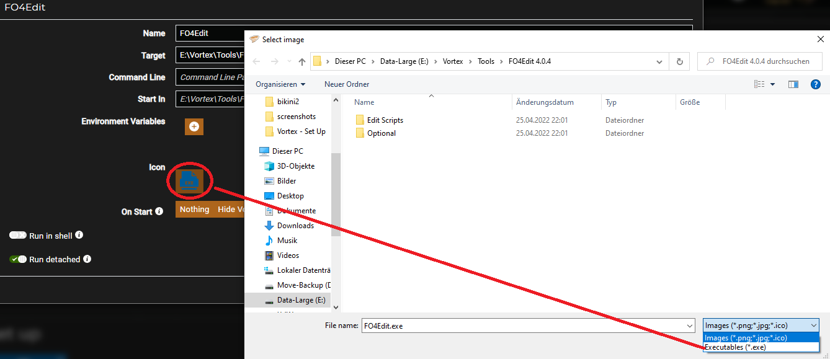Open the Organisieren dropdown menu
The image size is (830, 359).
pos(280,84)
